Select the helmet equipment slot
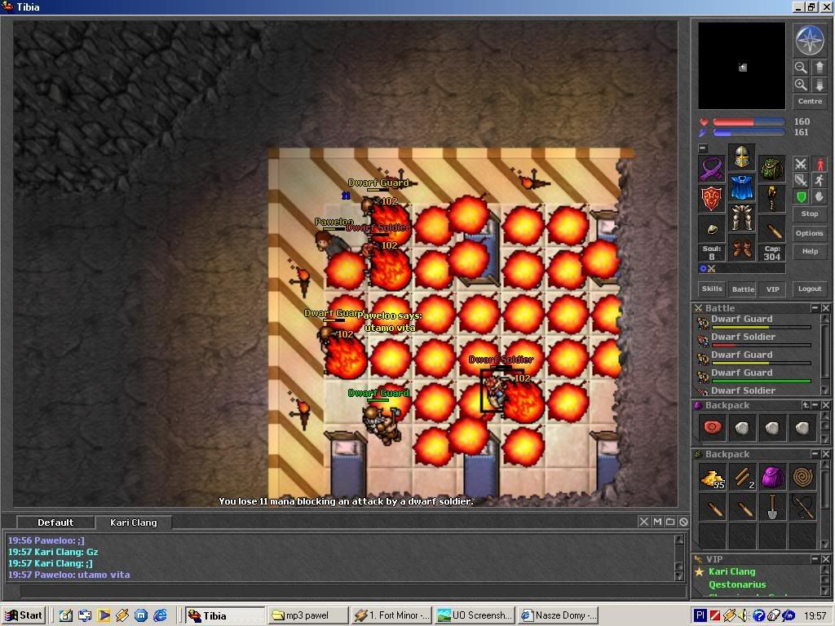The height and width of the screenshot is (626, 835). click(742, 157)
